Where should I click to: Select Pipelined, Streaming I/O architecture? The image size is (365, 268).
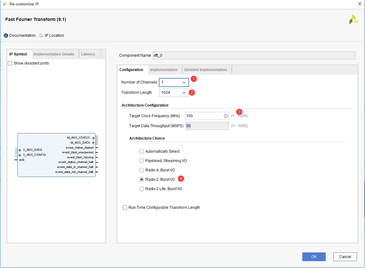pos(142,161)
